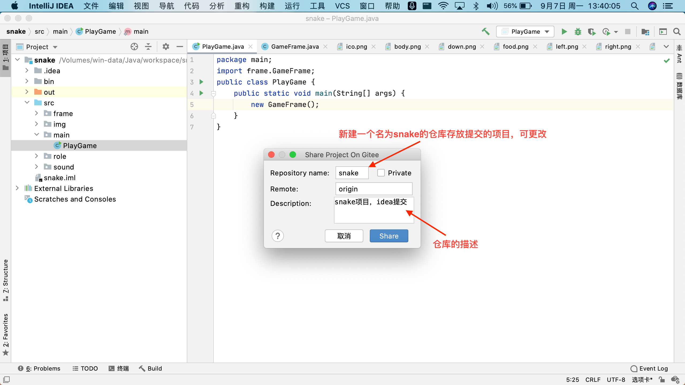Switch to food.png tab

[516, 47]
